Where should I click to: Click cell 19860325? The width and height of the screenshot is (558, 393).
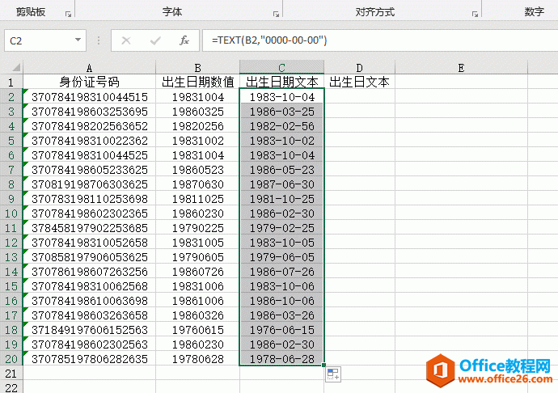click(x=197, y=111)
